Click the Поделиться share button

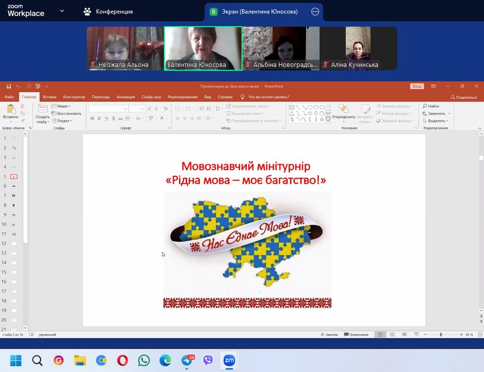[464, 97]
